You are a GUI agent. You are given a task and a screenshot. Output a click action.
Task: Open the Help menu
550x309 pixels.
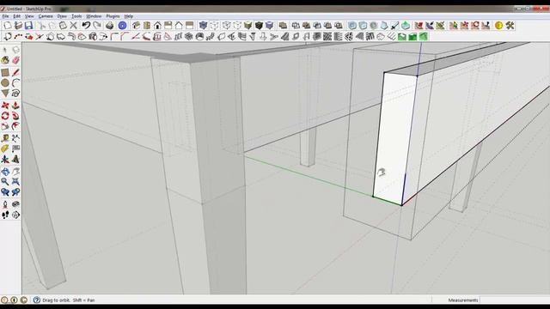pos(128,16)
